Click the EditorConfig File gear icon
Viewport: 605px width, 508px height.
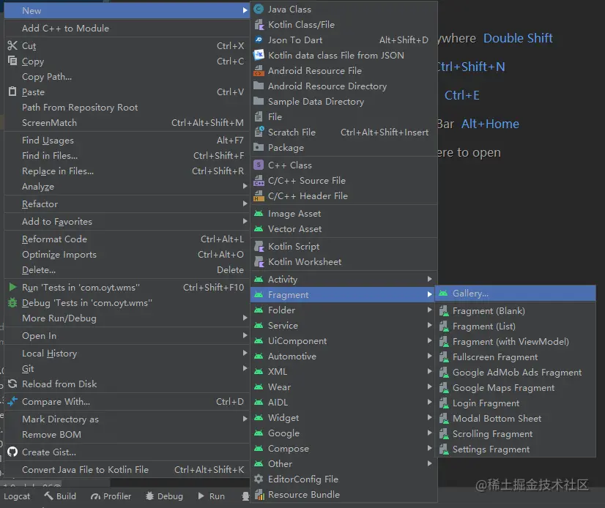pyautogui.click(x=259, y=479)
